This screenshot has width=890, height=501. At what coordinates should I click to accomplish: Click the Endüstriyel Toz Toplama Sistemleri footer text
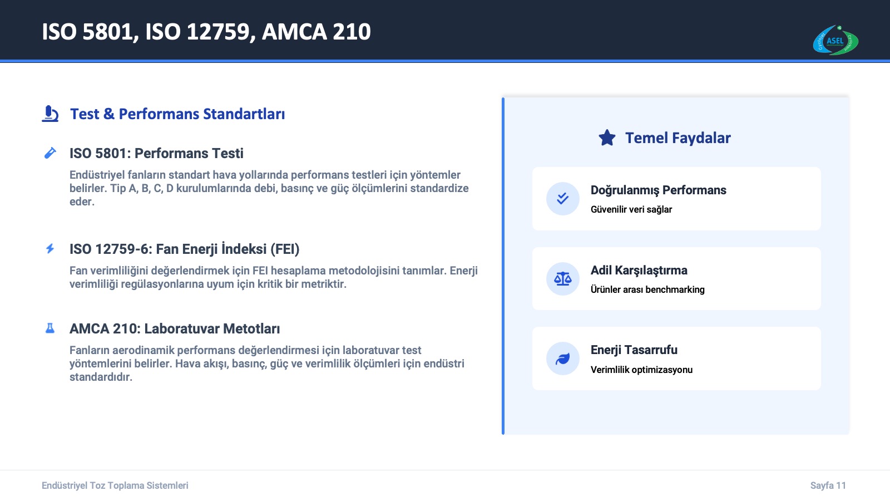click(x=115, y=485)
